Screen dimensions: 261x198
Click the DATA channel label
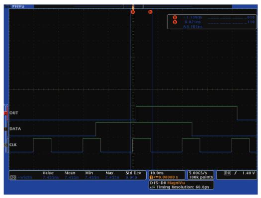[x=15, y=129]
